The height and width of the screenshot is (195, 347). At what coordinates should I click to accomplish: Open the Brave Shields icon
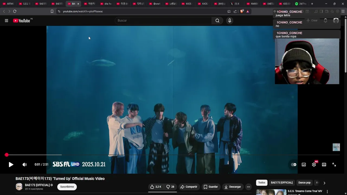[242, 11]
